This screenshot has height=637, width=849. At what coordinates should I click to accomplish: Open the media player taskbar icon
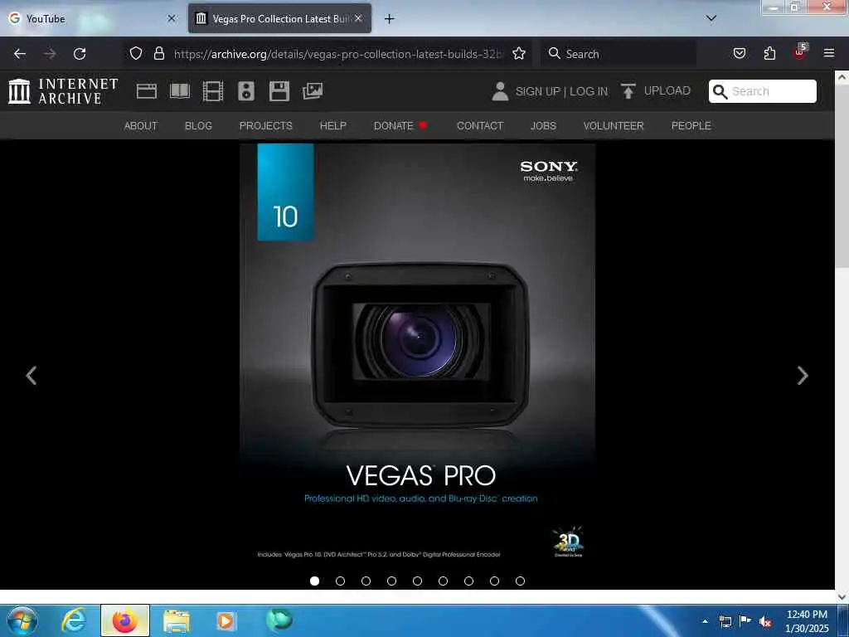tap(226, 620)
